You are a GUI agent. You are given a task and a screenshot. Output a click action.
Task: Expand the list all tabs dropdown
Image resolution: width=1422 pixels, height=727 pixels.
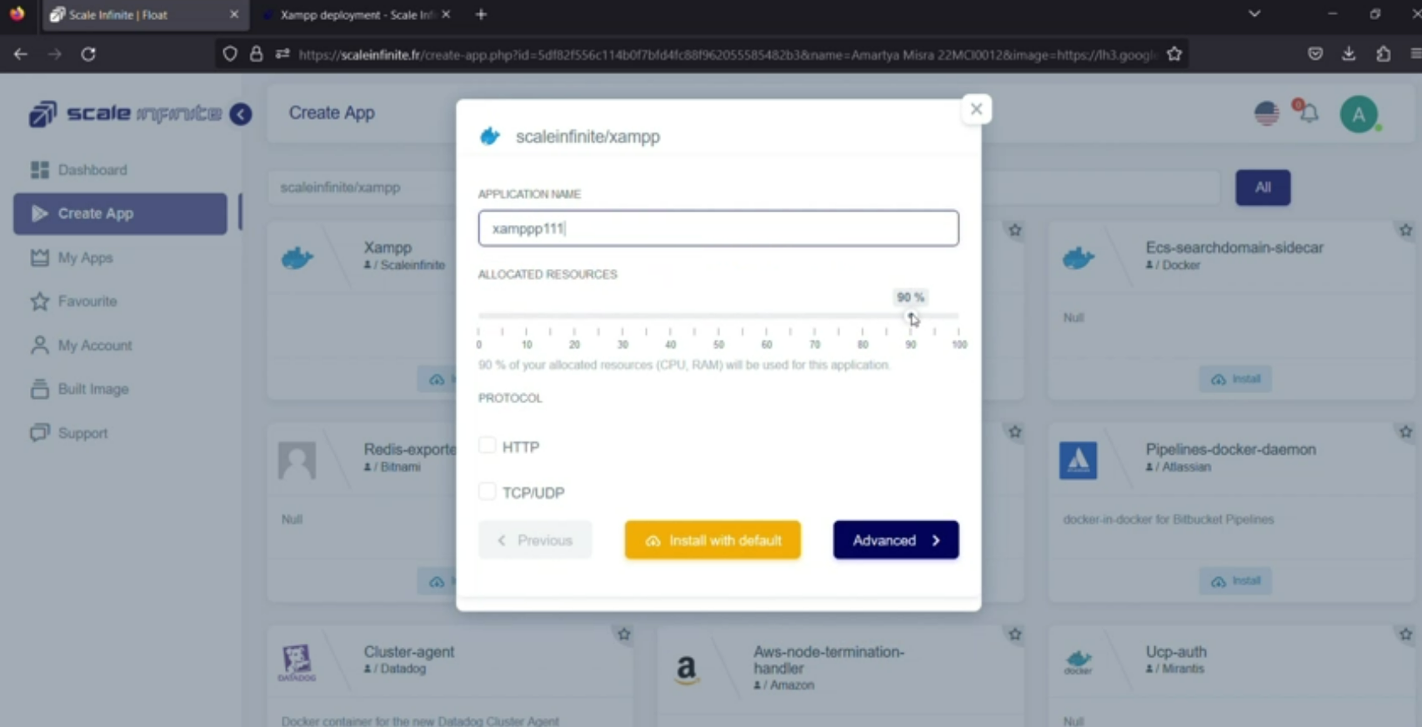point(1254,14)
